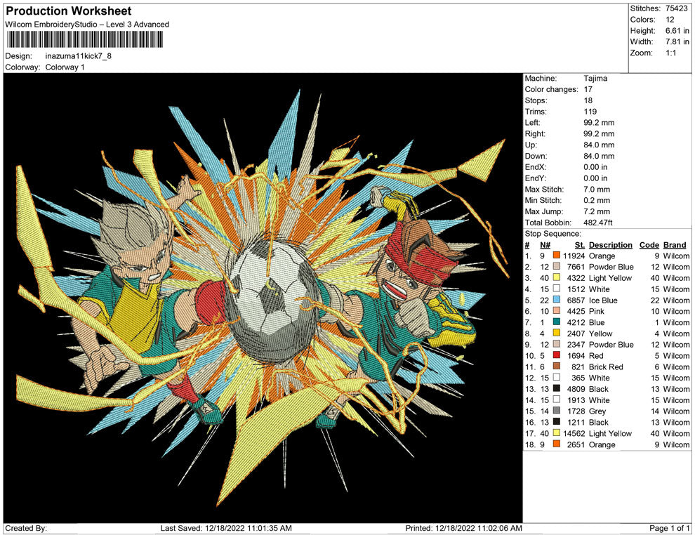The height and width of the screenshot is (535, 695).
Task: Click the Brand column header
Action: [675, 245]
